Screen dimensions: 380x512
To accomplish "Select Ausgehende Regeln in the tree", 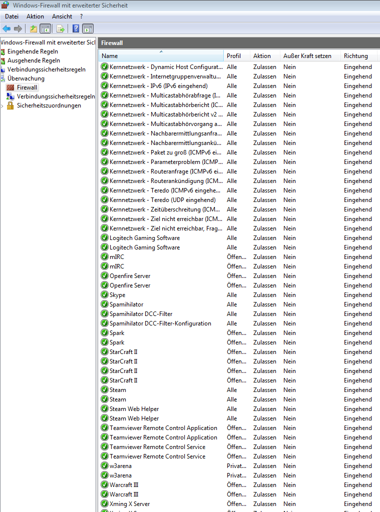I will point(34,60).
